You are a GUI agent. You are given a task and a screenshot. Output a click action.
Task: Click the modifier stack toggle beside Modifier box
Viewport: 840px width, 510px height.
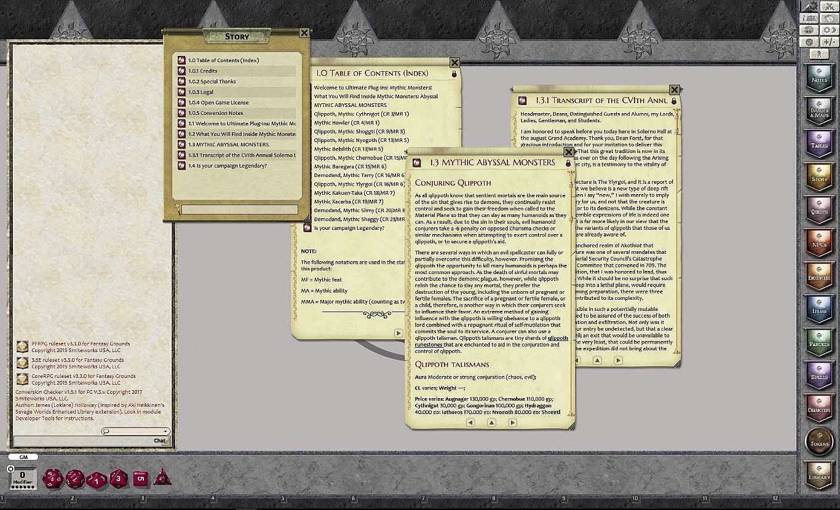tap(10, 469)
